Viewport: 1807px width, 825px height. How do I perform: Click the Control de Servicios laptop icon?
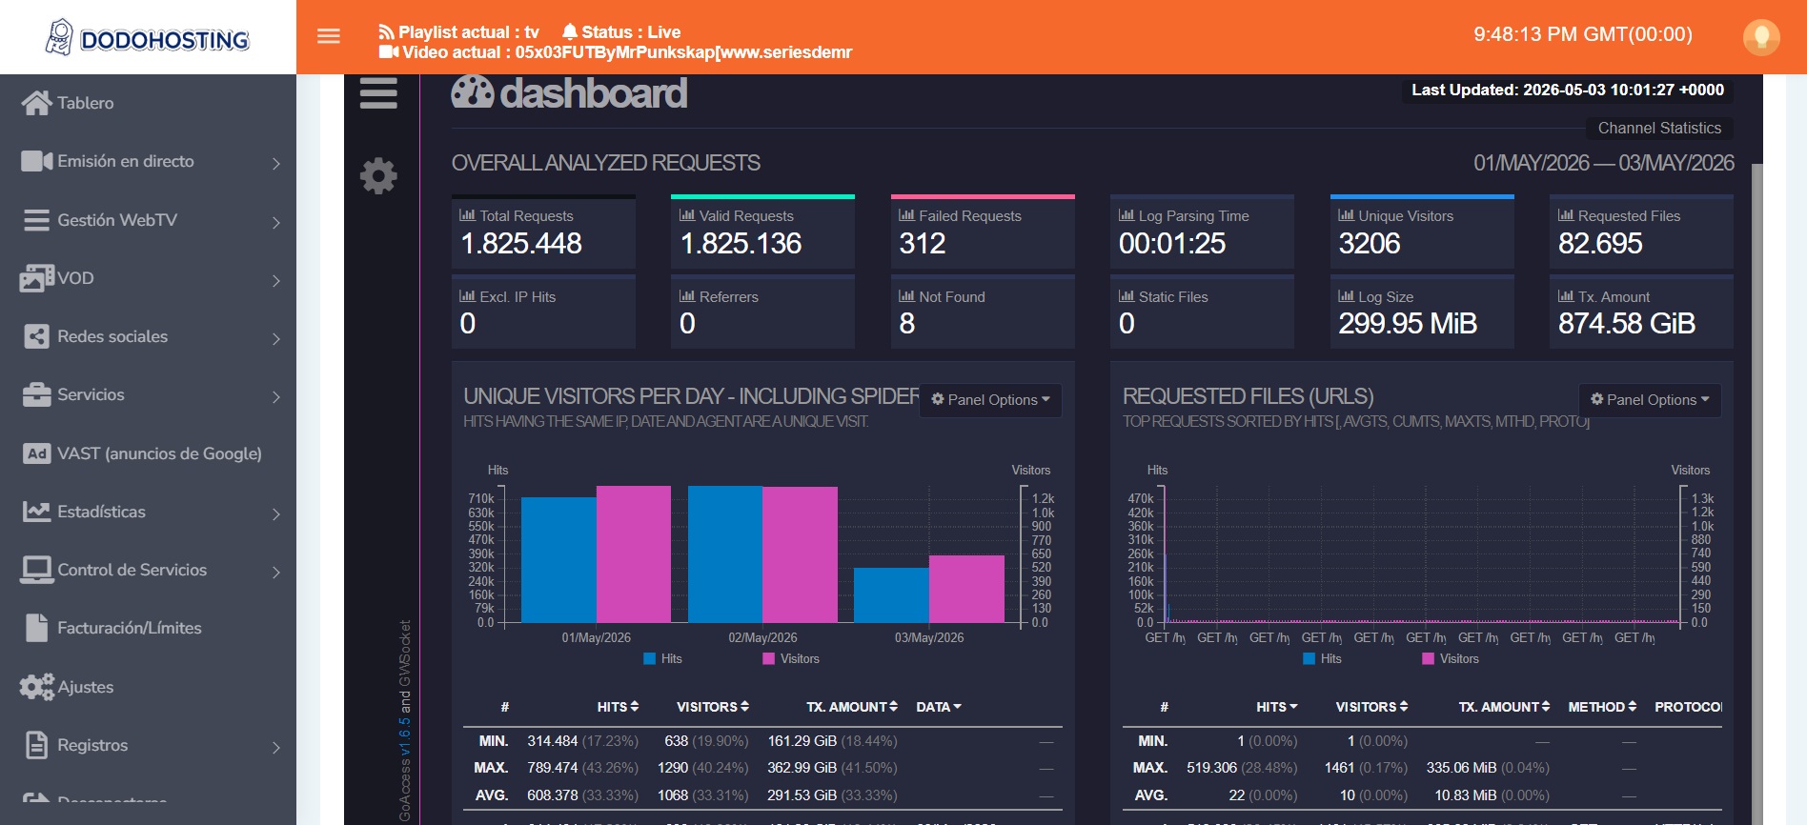36,570
